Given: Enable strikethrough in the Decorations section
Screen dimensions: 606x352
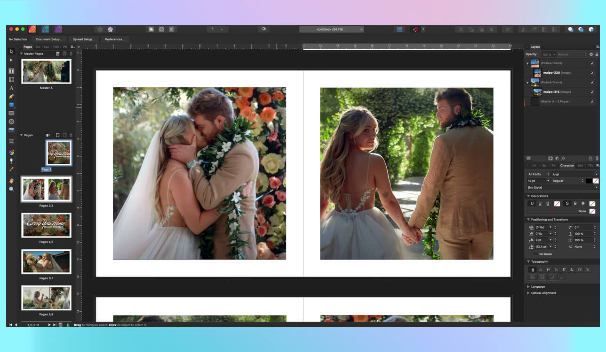Looking at the screenshot, I should (567, 203).
